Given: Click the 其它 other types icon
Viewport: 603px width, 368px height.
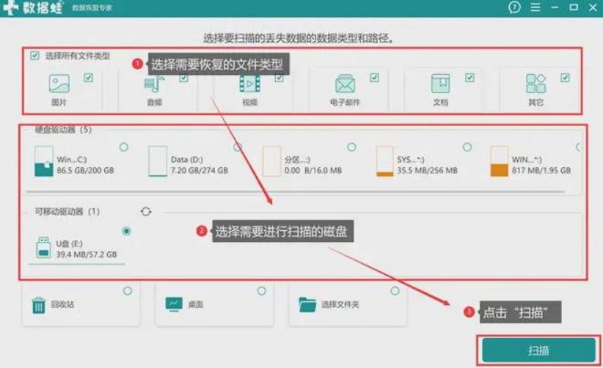Looking at the screenshot, I should click(x=536, y=84).
